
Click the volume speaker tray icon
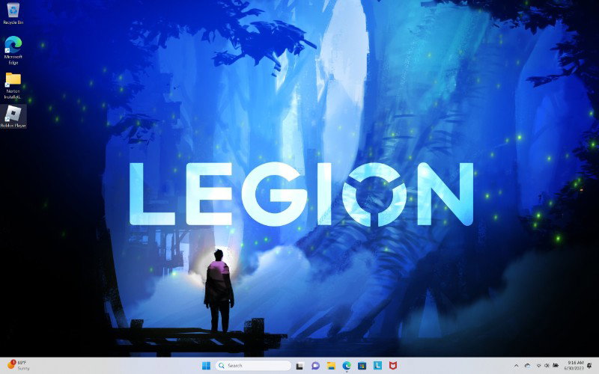[547, 366]
